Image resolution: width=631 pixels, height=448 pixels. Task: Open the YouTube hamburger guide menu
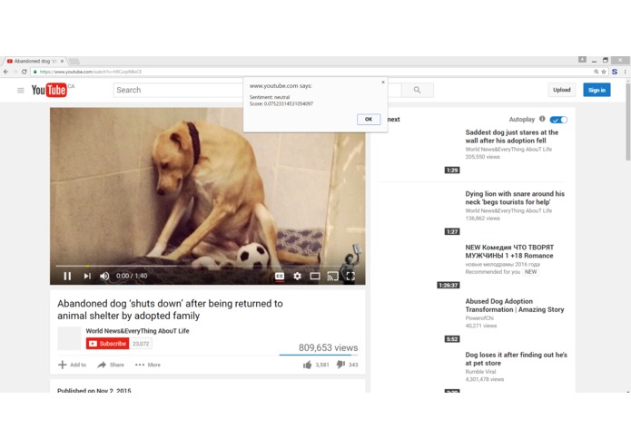[x=21, y=91]
